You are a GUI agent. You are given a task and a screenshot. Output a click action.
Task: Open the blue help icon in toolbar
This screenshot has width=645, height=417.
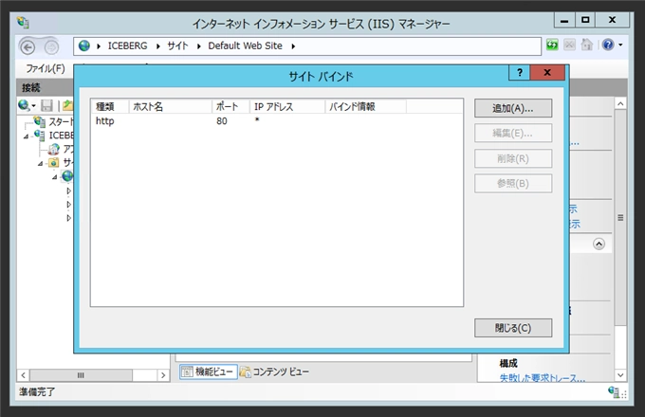tap(608, 45)
